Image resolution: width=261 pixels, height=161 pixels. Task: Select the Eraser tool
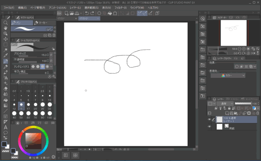(5, 88)
